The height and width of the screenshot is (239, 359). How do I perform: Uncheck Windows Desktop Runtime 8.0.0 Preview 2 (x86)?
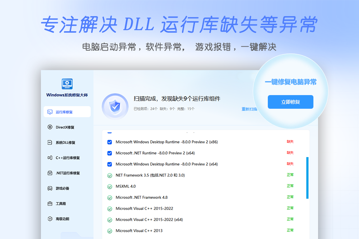pyautogui.click(x=109, y=142)
